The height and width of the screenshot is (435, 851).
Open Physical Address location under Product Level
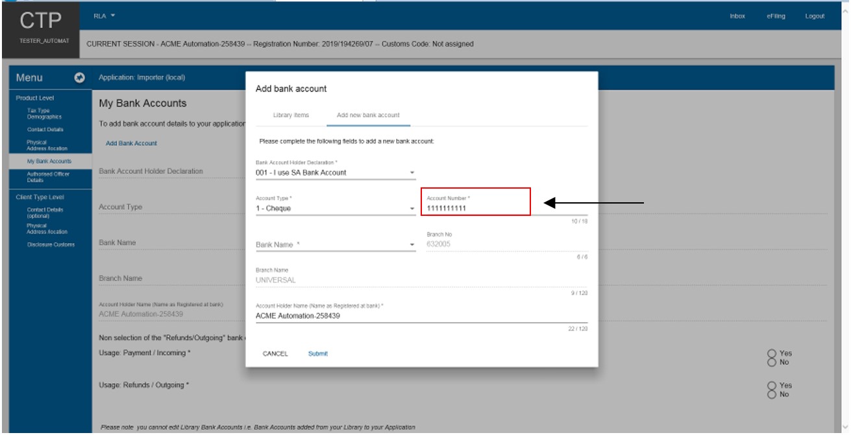tap(47, 145)
